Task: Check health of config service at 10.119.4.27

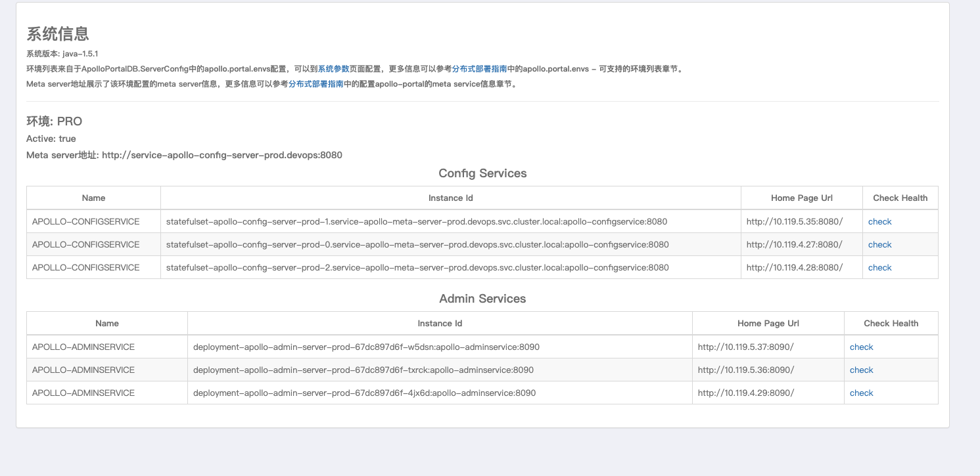Action: coord(879,244)
